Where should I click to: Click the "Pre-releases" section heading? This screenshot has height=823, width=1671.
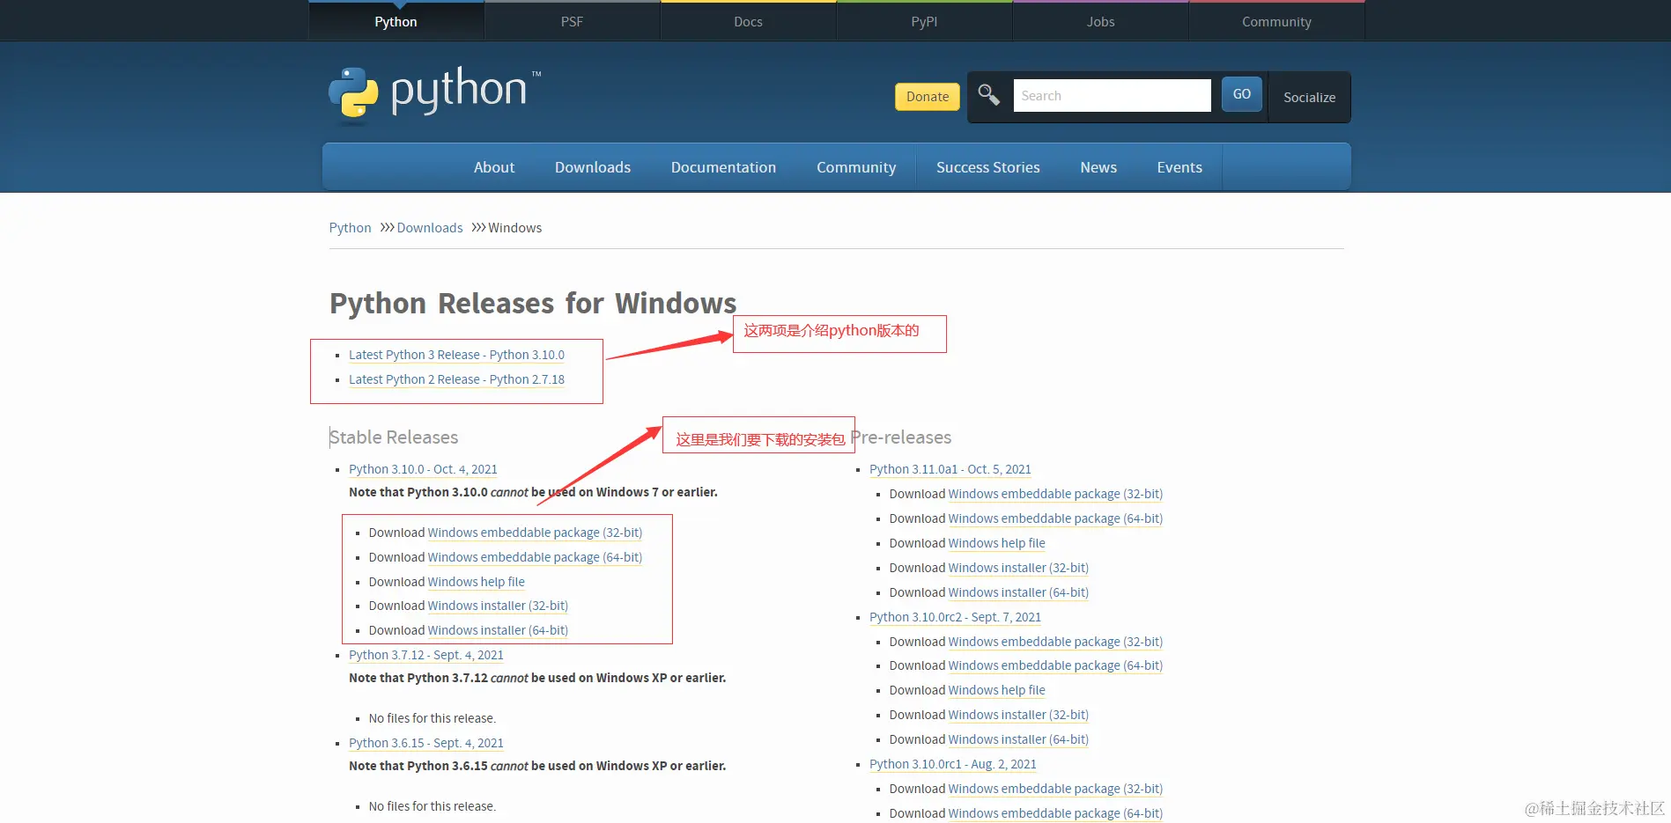tap(901, 437)
